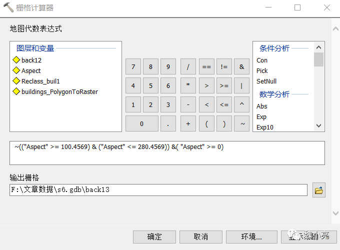
Task: Click the number 6 button
Action: pos(168,85)
